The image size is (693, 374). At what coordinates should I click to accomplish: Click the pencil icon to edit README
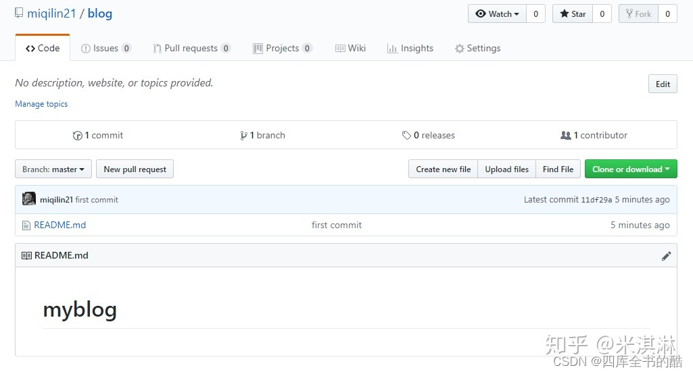pyautogui.click(x=666, y=256)
